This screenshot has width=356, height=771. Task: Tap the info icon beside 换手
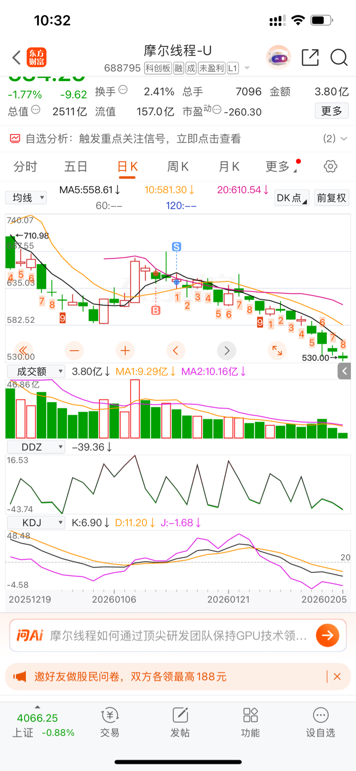[123, 90]
